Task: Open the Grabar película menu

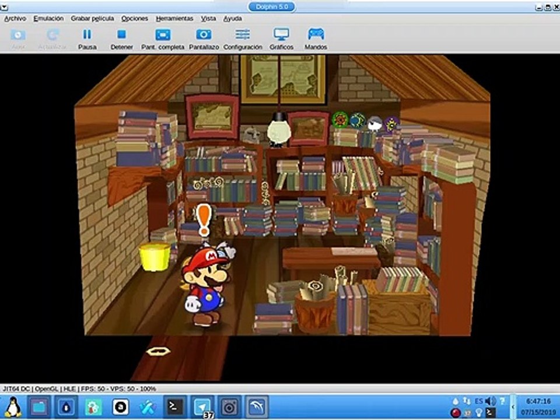Action: coord(93,19)
